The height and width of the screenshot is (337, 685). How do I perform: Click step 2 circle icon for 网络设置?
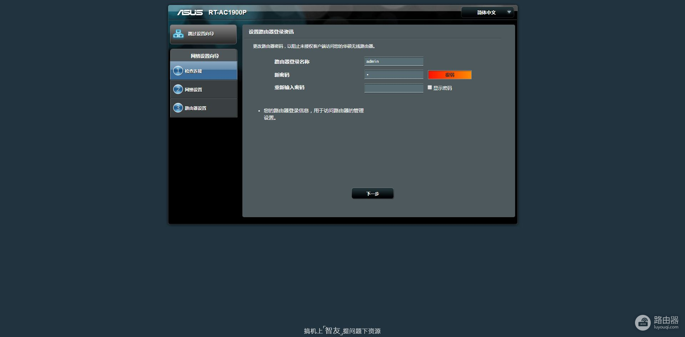(x=178, y=89)
